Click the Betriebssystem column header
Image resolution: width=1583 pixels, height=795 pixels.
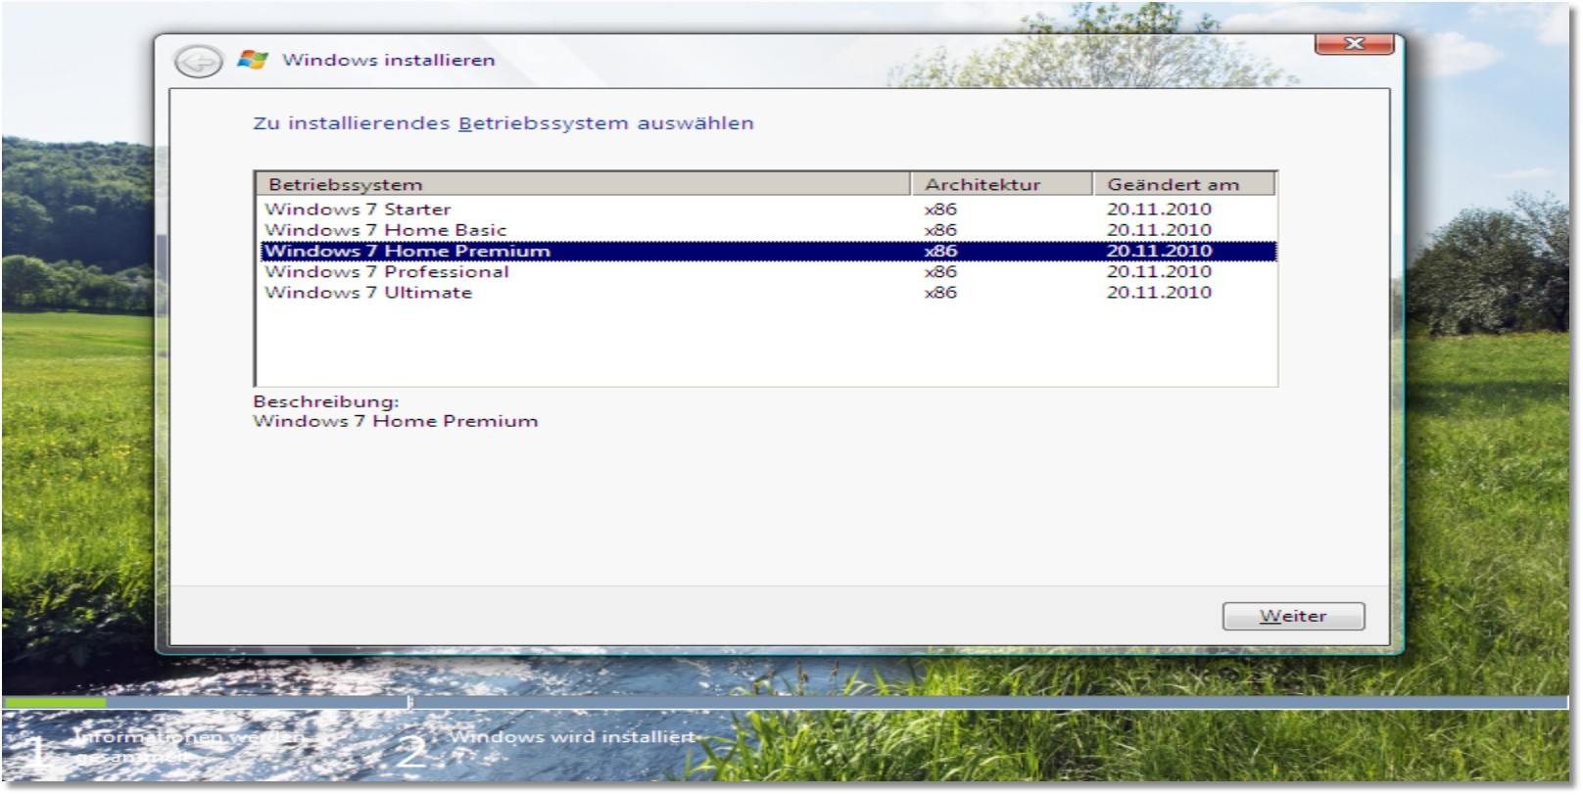[584, 184]
